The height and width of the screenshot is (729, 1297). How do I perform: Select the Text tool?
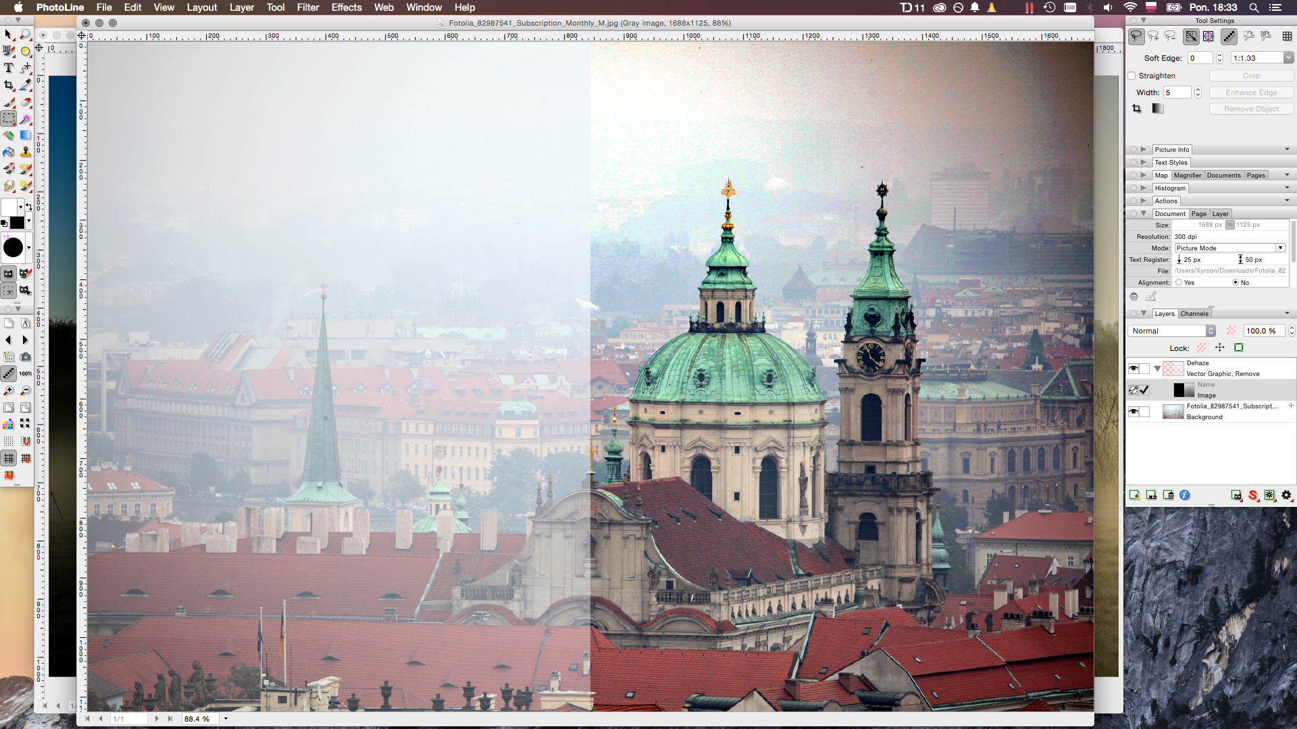coord(8,67)
